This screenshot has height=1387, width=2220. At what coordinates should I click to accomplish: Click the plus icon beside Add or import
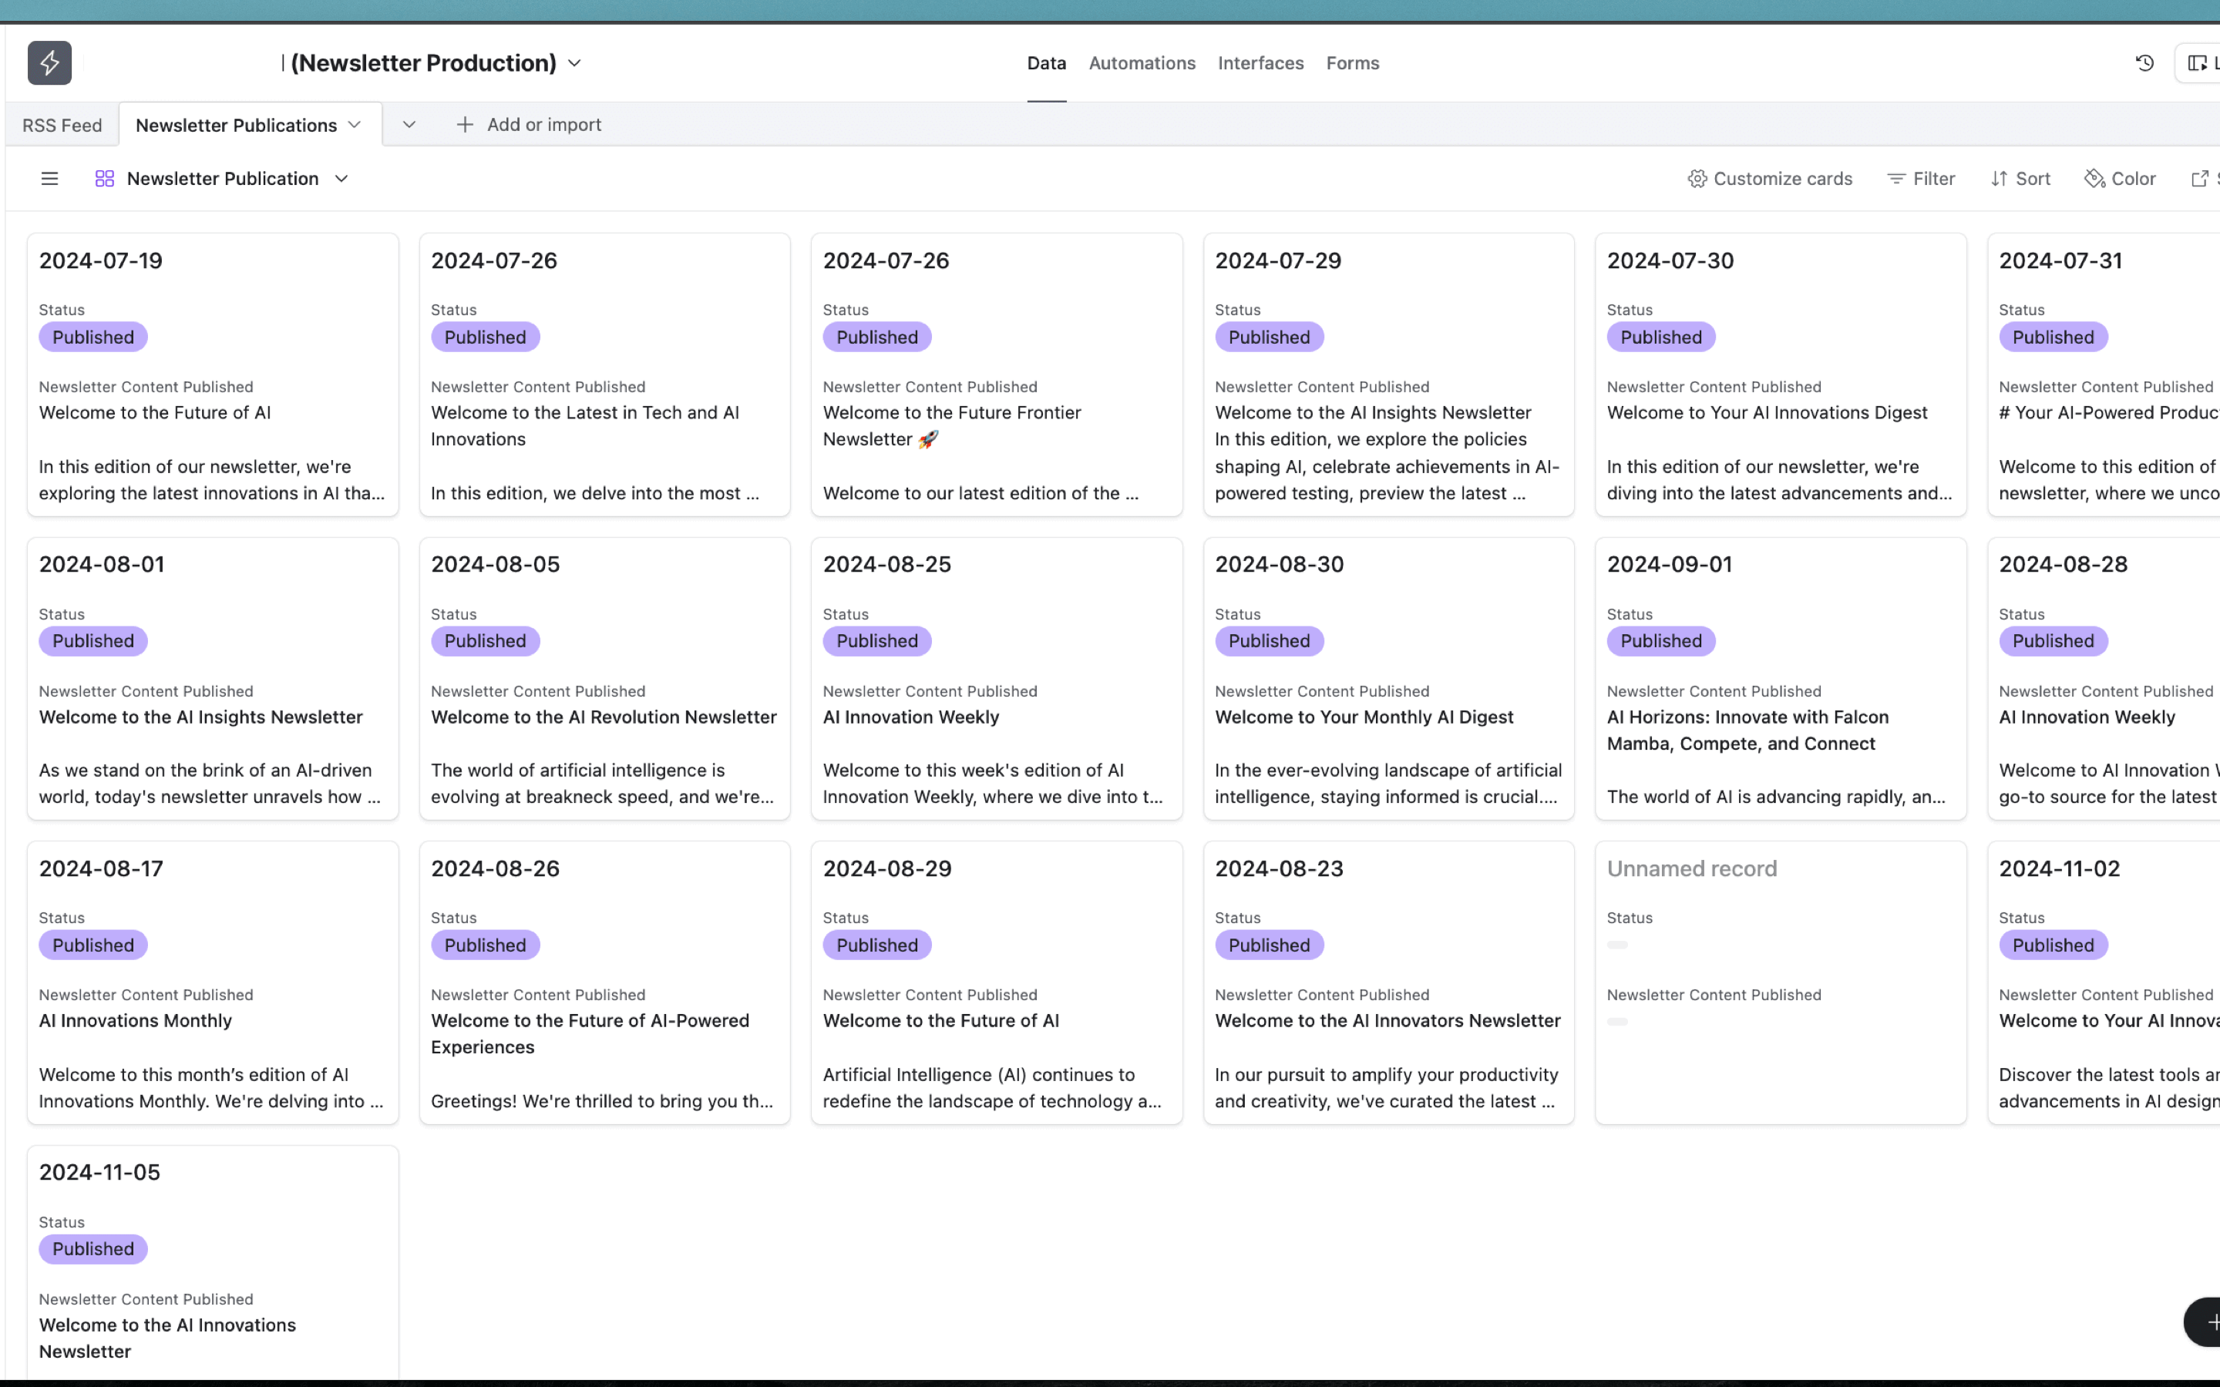[x=465, y=125]
